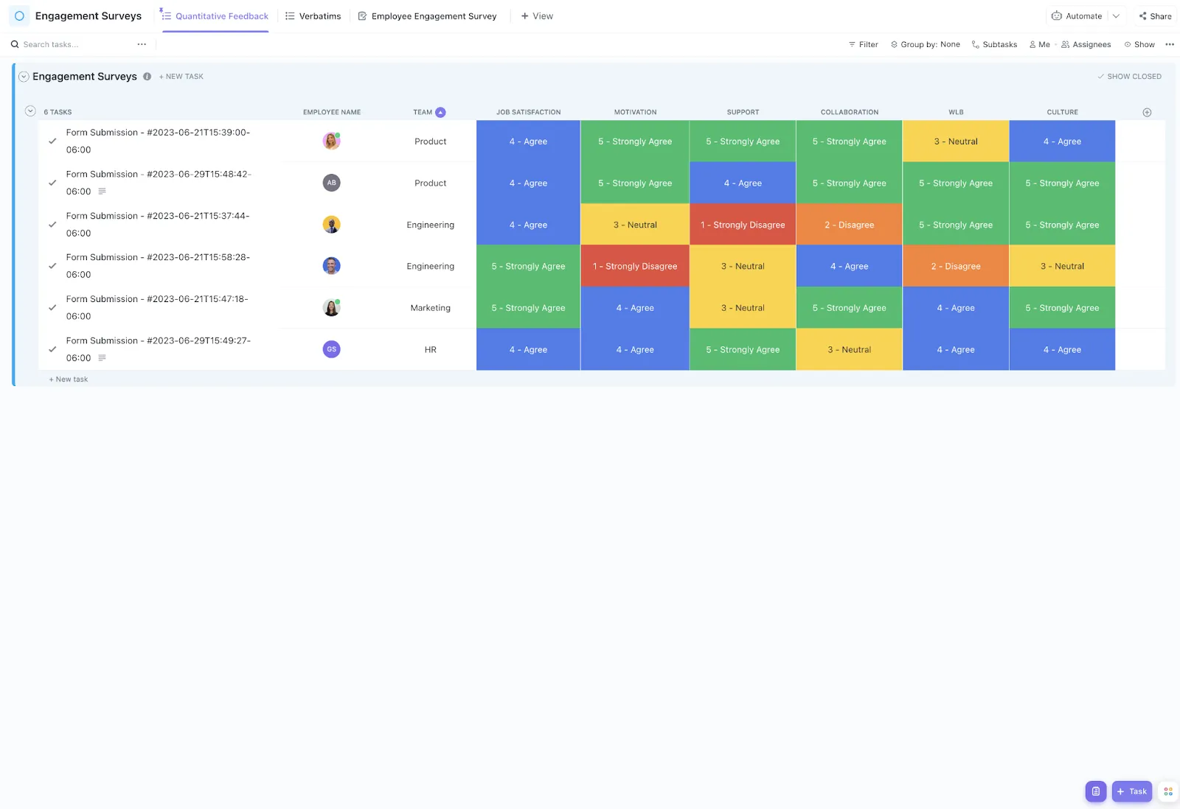Click the HR team cell
Image resolution: width=1180 pixels, height=809 pixels.
[431, 349]
